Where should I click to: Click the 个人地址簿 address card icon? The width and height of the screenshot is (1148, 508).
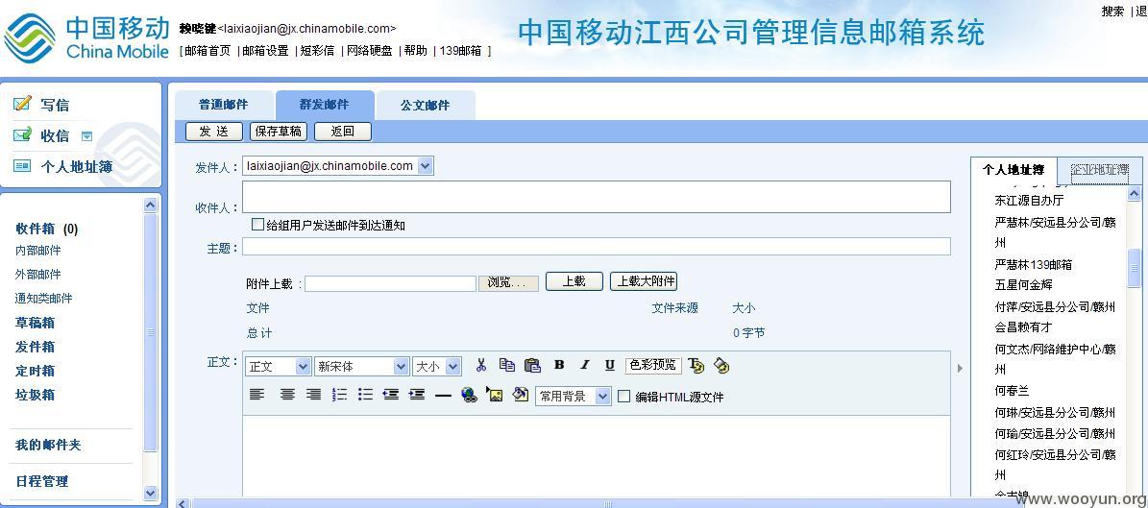coord(23,166)
